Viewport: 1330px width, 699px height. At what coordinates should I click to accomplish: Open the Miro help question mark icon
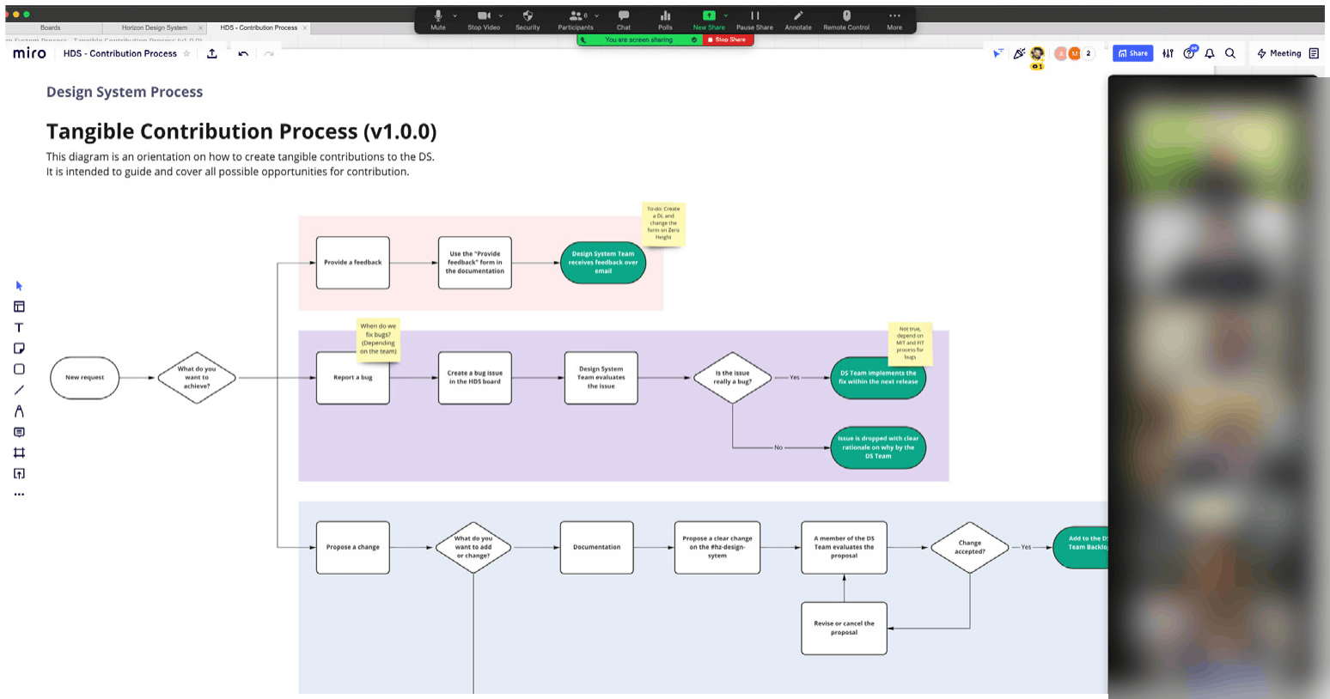(x=1189, y=53)
